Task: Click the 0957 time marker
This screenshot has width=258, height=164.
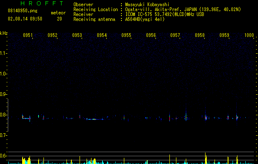Action: pos(175,35)
